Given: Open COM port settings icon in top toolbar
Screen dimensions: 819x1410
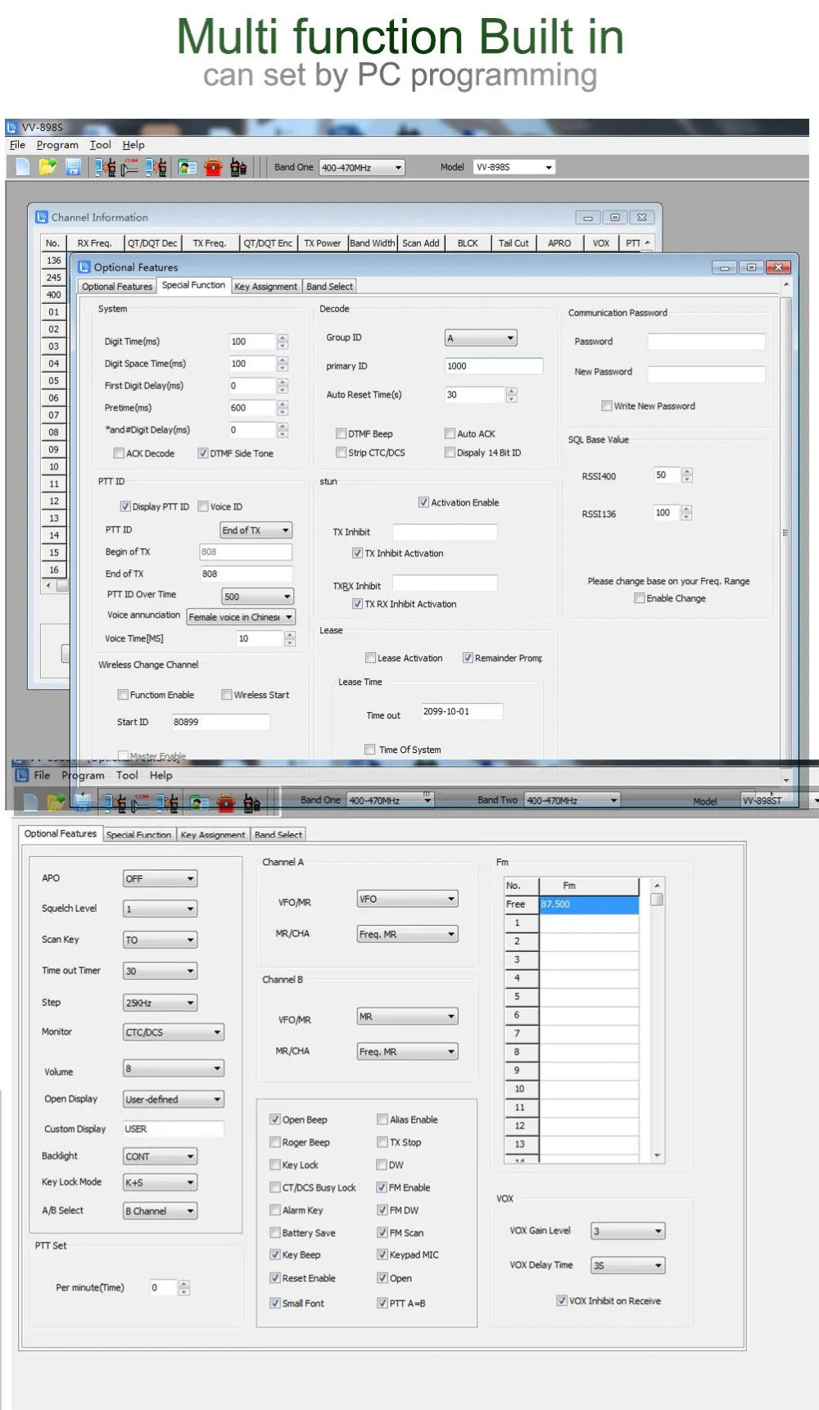Looking at the screenshot, I should pos(129,167).
